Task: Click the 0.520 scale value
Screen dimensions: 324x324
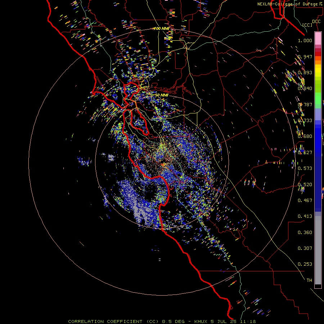Action: [305, 185]
